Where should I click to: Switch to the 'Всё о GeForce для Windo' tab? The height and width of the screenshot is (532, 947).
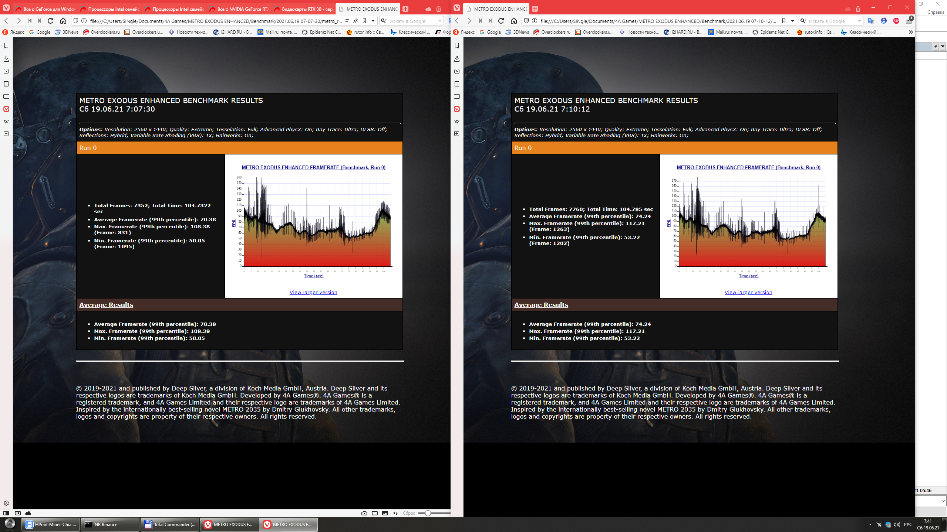click(x=45, y=9)
